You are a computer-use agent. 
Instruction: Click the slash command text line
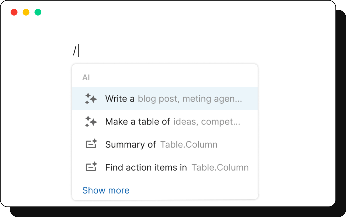(x=76, y=50)
